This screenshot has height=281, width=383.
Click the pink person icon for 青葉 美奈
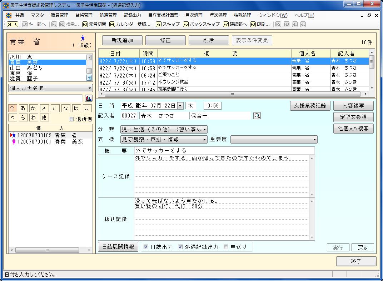click(14, 142)
